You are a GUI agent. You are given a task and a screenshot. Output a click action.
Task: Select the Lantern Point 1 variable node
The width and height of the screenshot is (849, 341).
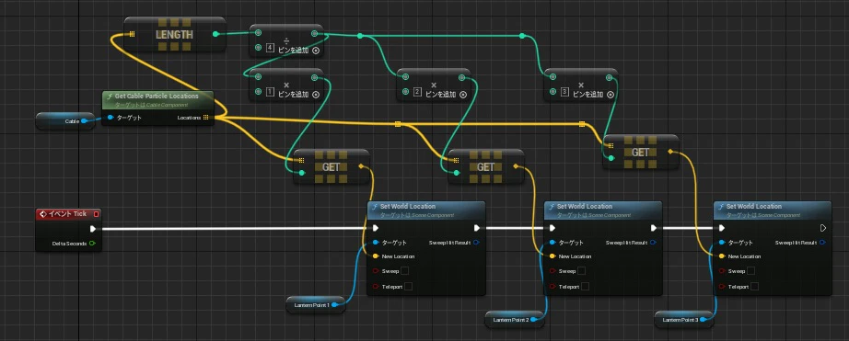click(316, 305)
